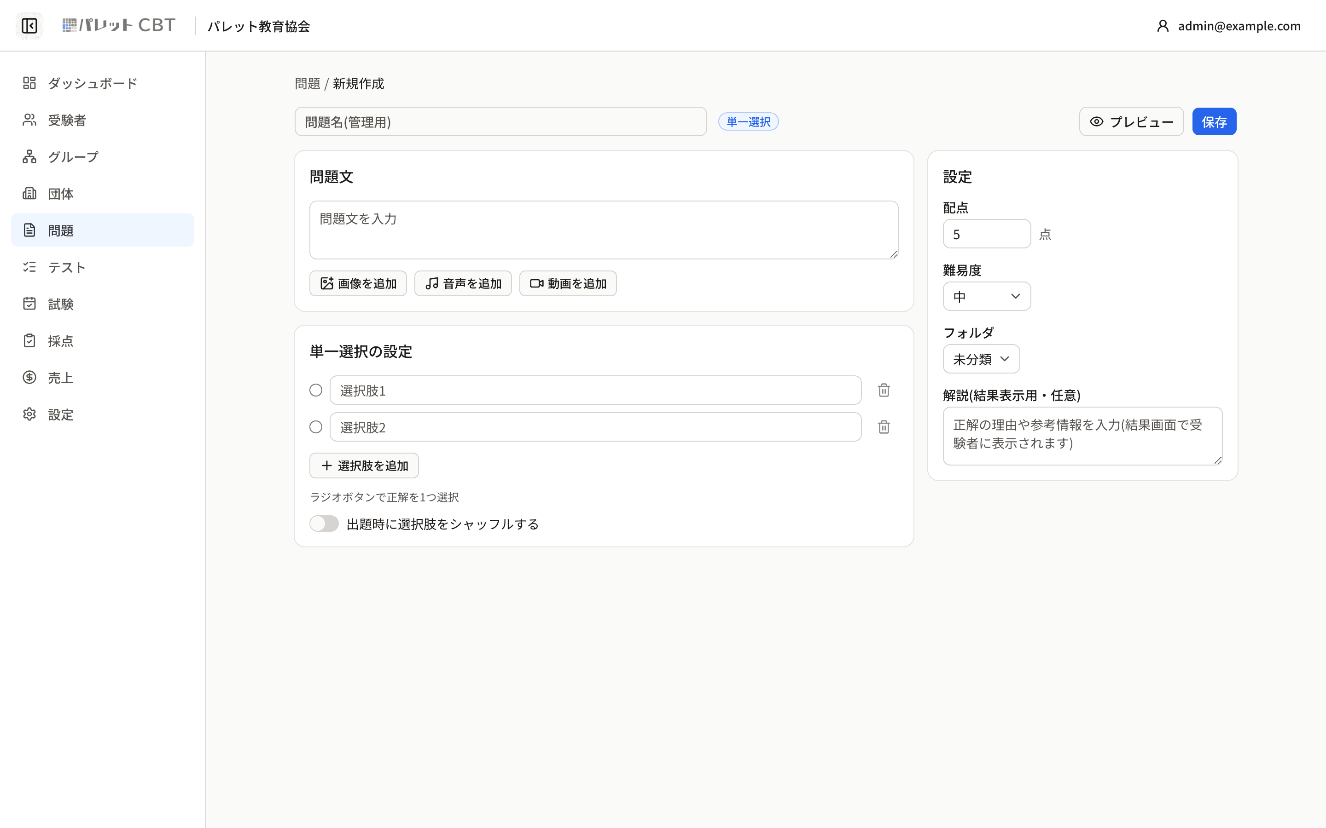Image resolution: width=1326 pixels, height=828 pixels.
Task: Click the 試験 calendar icon
Action: point(29,304)
